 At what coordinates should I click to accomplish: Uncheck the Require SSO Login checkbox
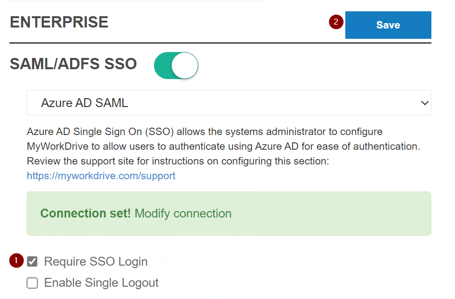pos(32,261)
